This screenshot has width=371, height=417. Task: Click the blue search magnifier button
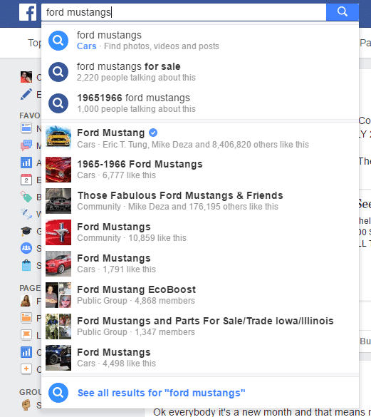[343, 12]
